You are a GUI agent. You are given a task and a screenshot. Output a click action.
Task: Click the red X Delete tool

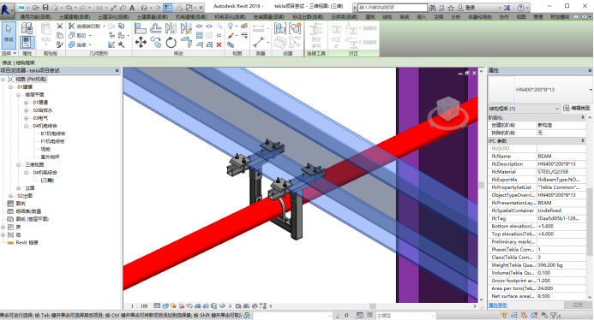coord(219,44)
